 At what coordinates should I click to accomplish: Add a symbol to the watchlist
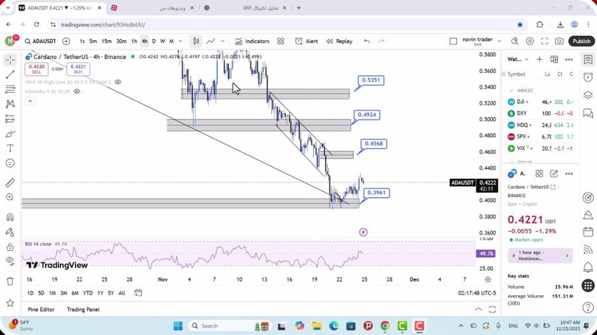[539, 59]
